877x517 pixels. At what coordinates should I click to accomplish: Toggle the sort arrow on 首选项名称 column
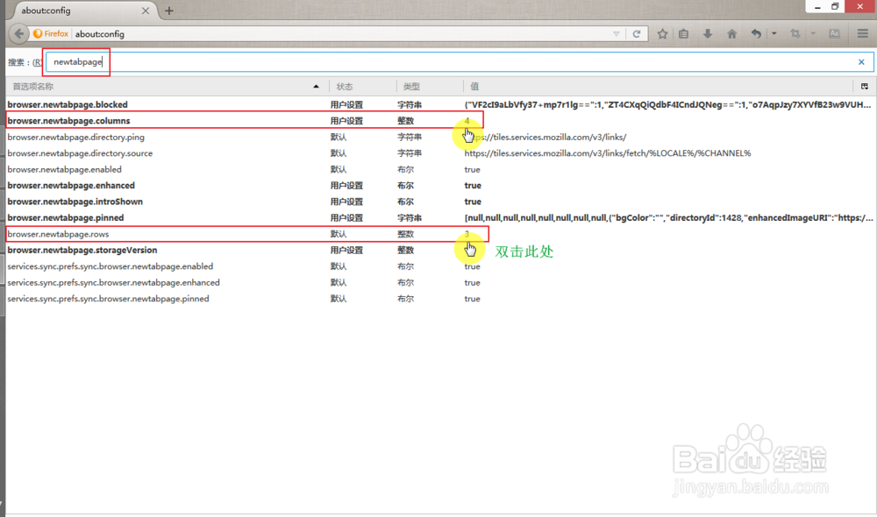[316, 86]
